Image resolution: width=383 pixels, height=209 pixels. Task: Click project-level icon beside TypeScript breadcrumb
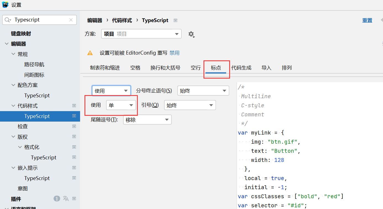point(175,20)
